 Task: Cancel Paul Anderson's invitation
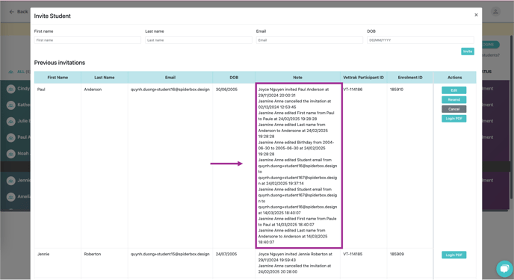[453, 109]
